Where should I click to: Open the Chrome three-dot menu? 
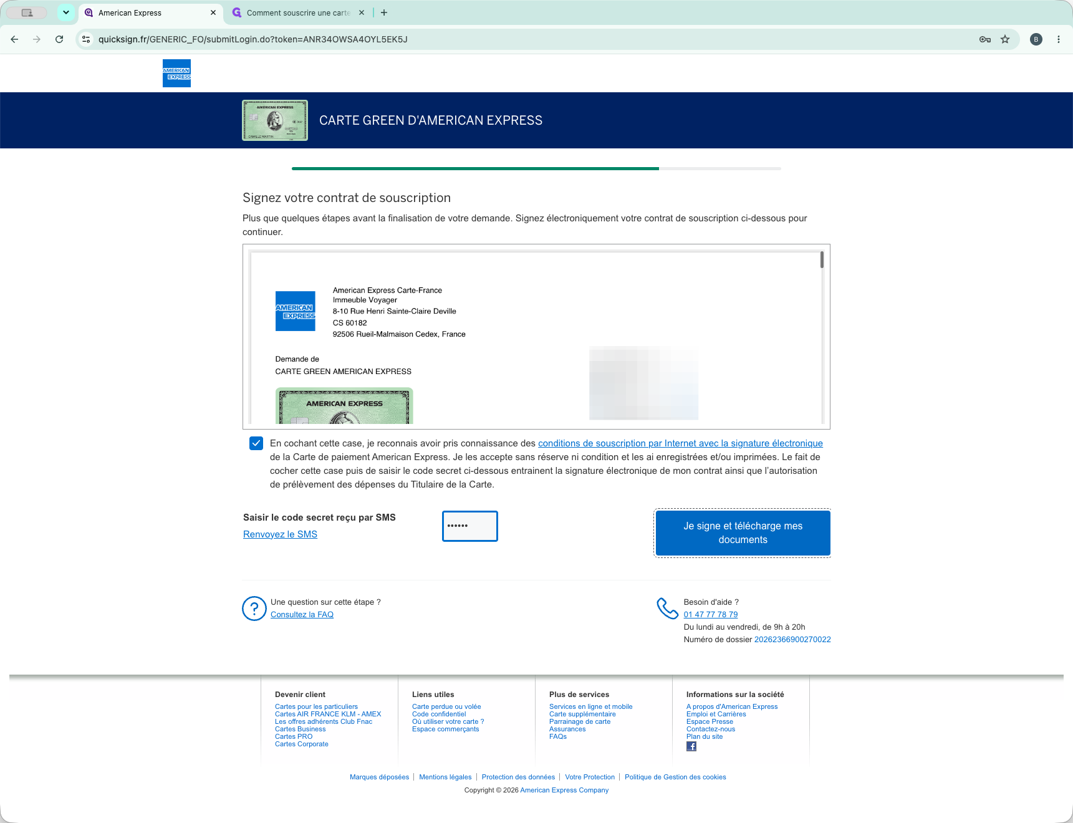click(1059, 39)
